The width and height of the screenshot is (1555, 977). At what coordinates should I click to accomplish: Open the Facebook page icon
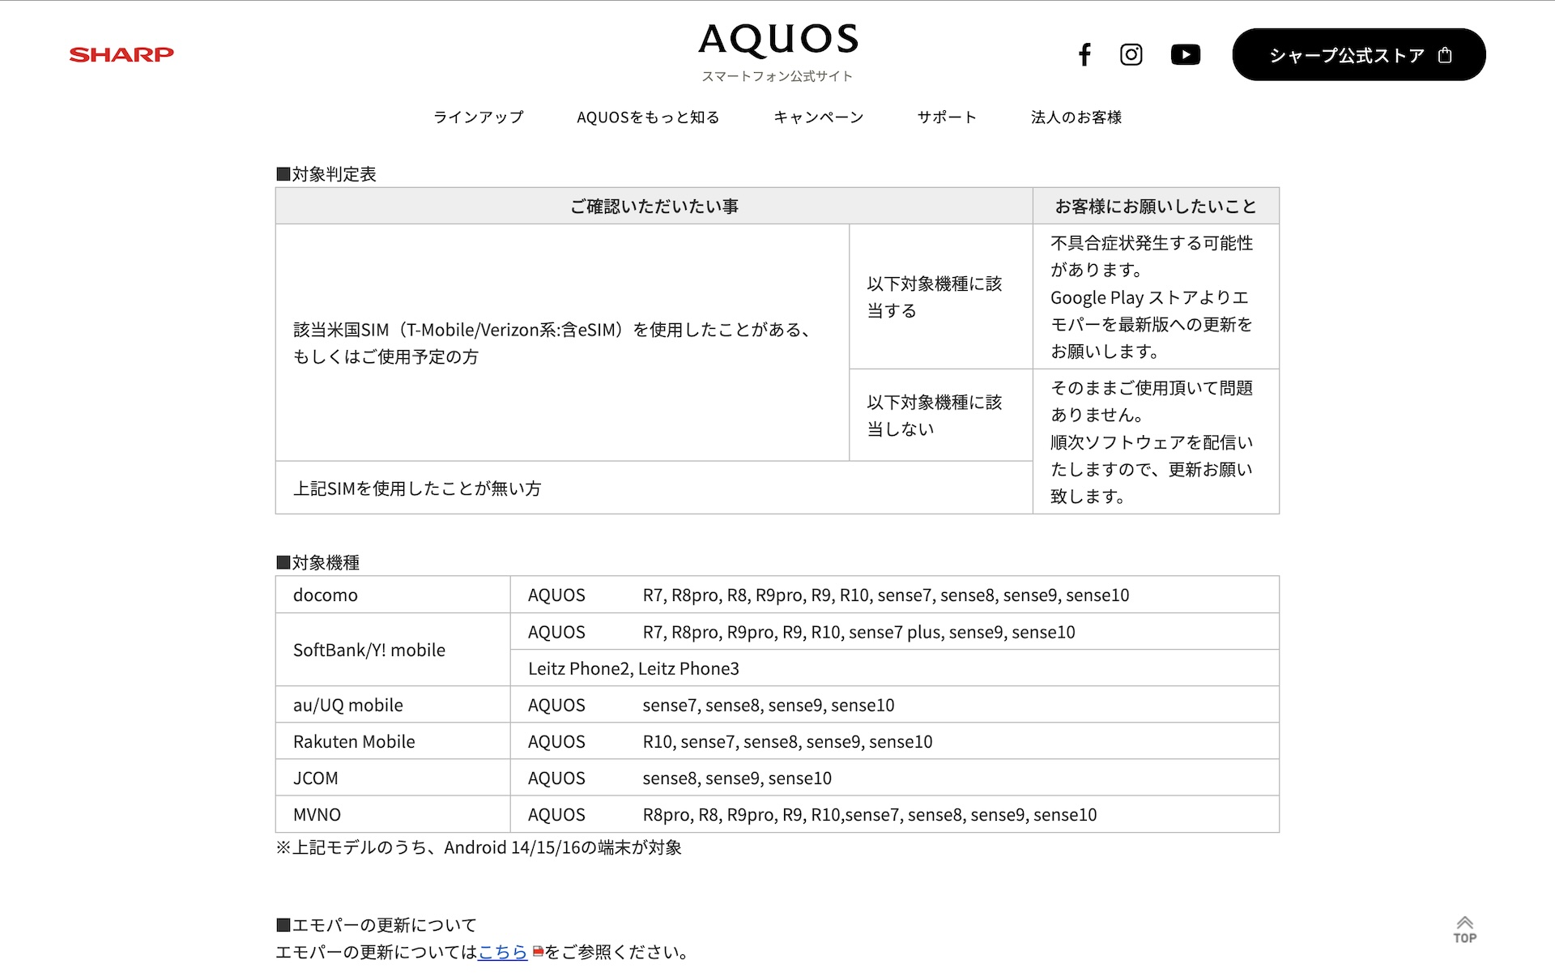pyautogui.click(x=1084, y=54)
